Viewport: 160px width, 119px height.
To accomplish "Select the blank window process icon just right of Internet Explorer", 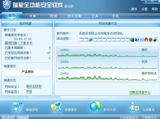I will (95, 40).
